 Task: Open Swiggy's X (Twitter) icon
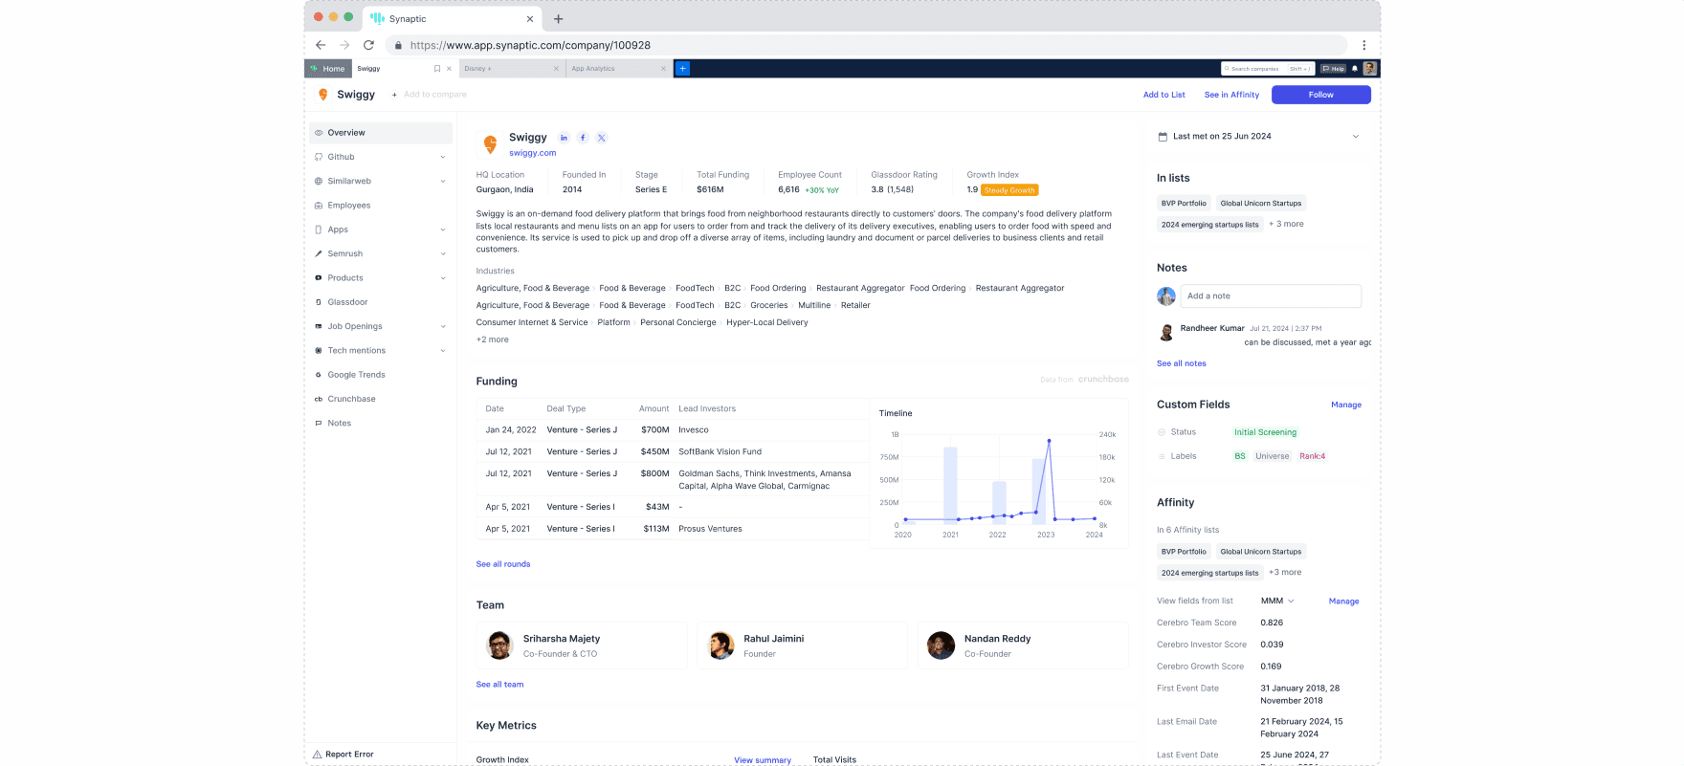point(602,138)
